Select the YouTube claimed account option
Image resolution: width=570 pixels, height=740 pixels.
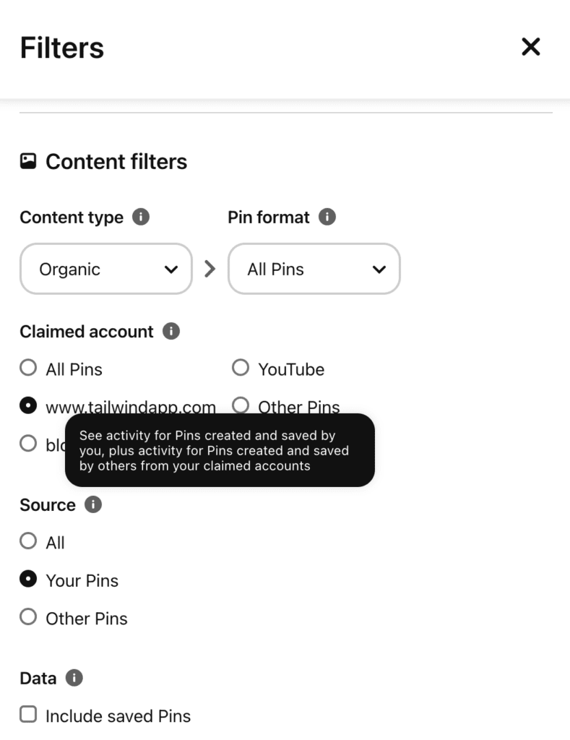(240, 367)
